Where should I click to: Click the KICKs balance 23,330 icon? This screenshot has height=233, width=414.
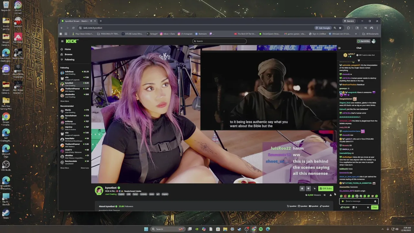pos(345,207)
